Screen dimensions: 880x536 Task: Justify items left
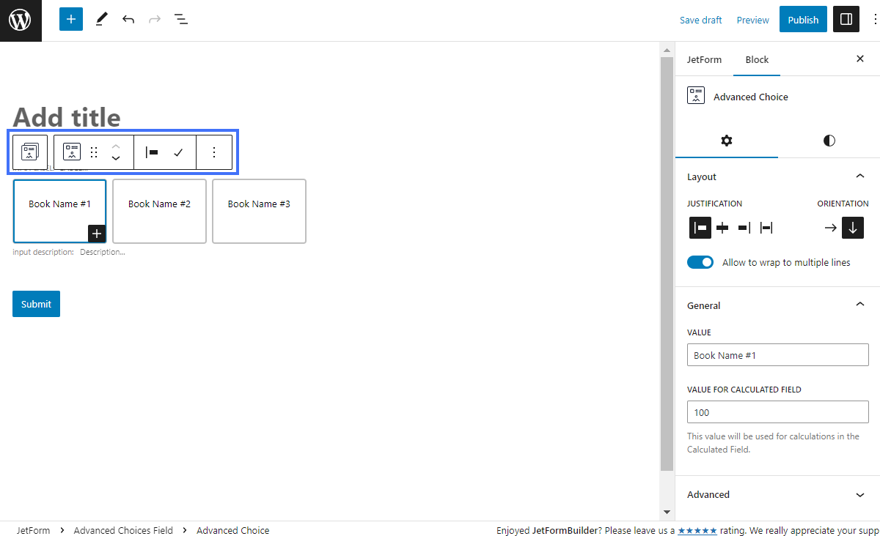point(700,228)
